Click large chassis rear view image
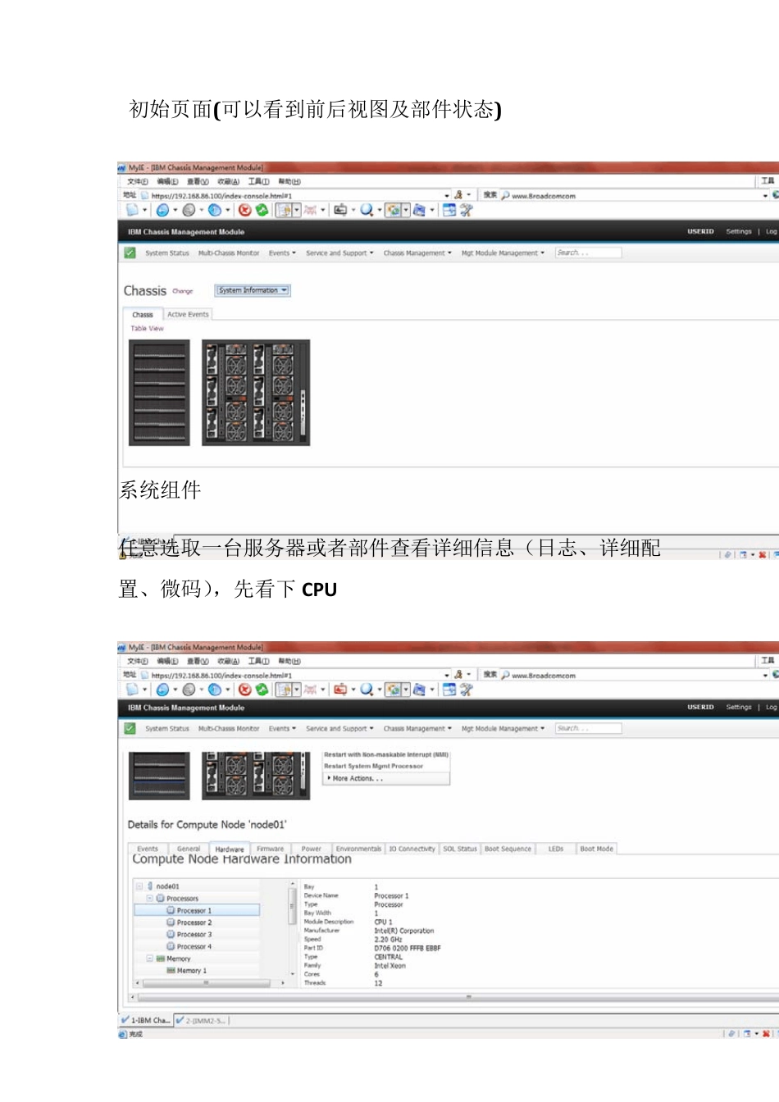779x1102 pixels. [256, 393]
